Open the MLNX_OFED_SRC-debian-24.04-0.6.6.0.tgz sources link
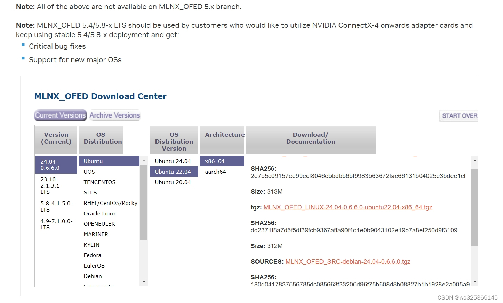This screenshot has height=303, width=503. tap(348, 261)
